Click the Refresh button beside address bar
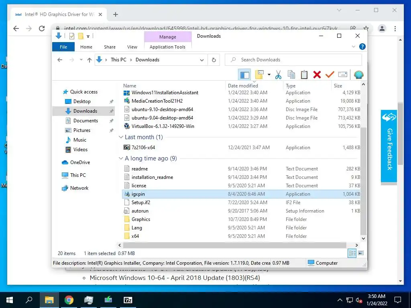Viewport: 411px width, 308px height. click(x=214, y=60)
